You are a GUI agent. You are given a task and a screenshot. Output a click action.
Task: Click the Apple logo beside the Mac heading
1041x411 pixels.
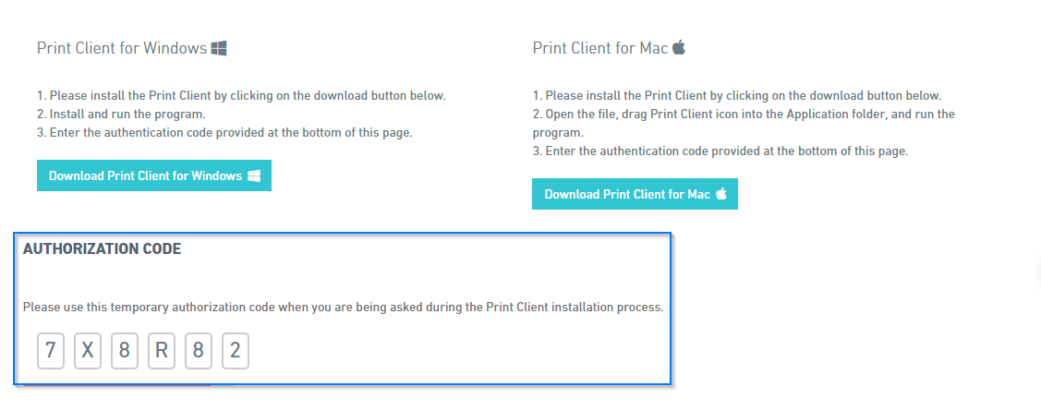coord(679,48)
